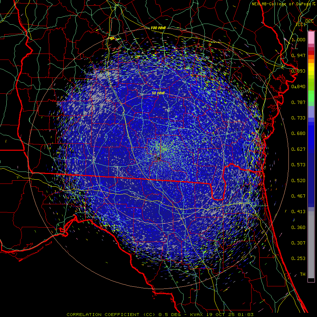Click the "0.520" legend value
This screenshot has height=317, width=317.
click(298, 181)
